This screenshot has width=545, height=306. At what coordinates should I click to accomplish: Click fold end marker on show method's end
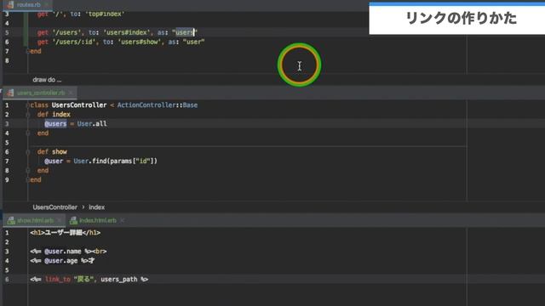click(28, 171)
